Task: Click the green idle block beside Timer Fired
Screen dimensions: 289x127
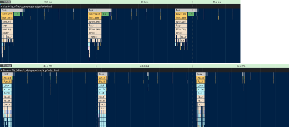Action: [105, 14]
